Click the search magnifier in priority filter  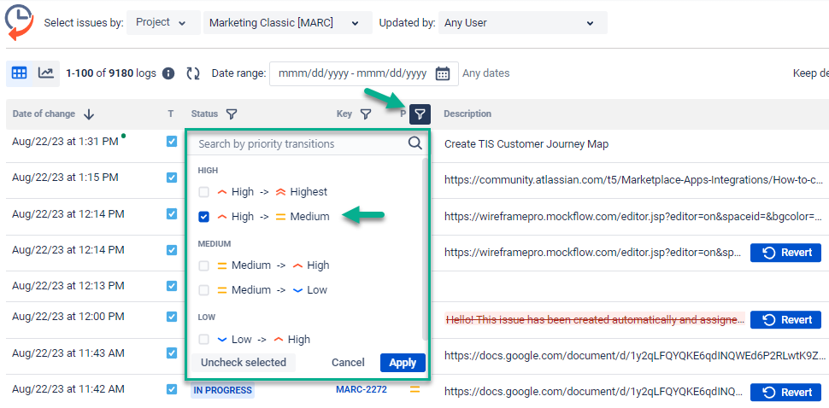415,143
